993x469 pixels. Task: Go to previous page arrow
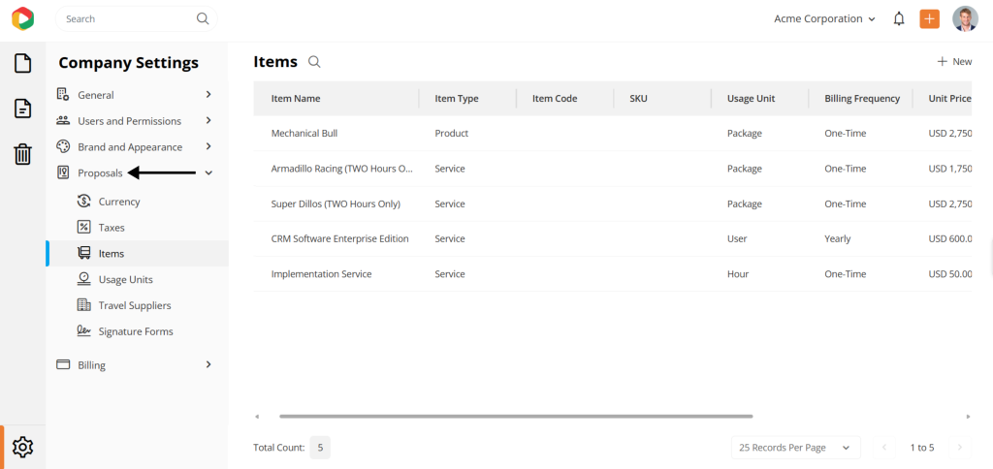click(x=884, y=448)
